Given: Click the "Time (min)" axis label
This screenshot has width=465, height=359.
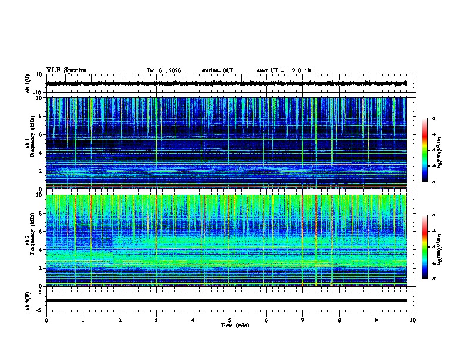Looking at the screenshot, I should coord(235,326).
